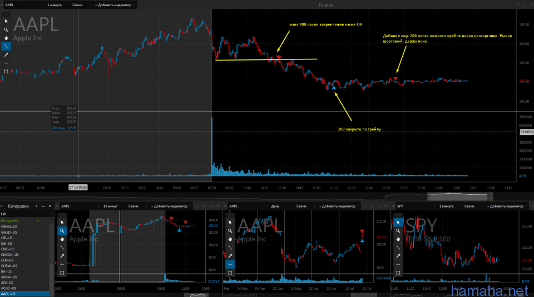Select the pointer tool in main AAPL chart
Image resolution: width=534 pixels, height=297 pixels.
pyautogui.click(x=6, y=22)
